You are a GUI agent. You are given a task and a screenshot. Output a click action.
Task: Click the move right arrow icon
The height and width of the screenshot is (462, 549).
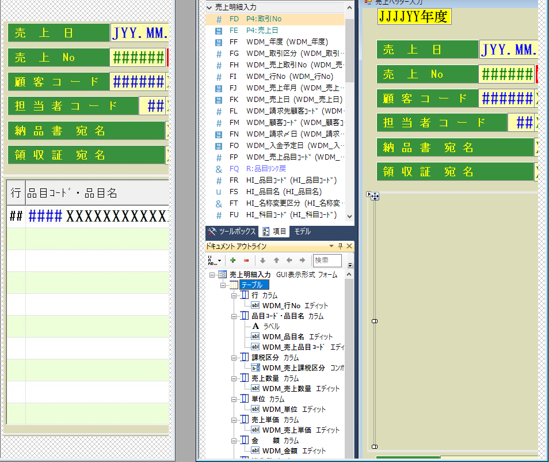pos(302,260)
